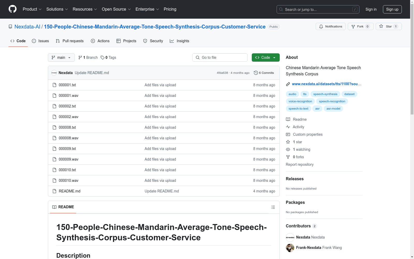This screenshot has width=414, height=259.
Task: Open commit hash 4fda638
Action: click(x=223, y=73)
